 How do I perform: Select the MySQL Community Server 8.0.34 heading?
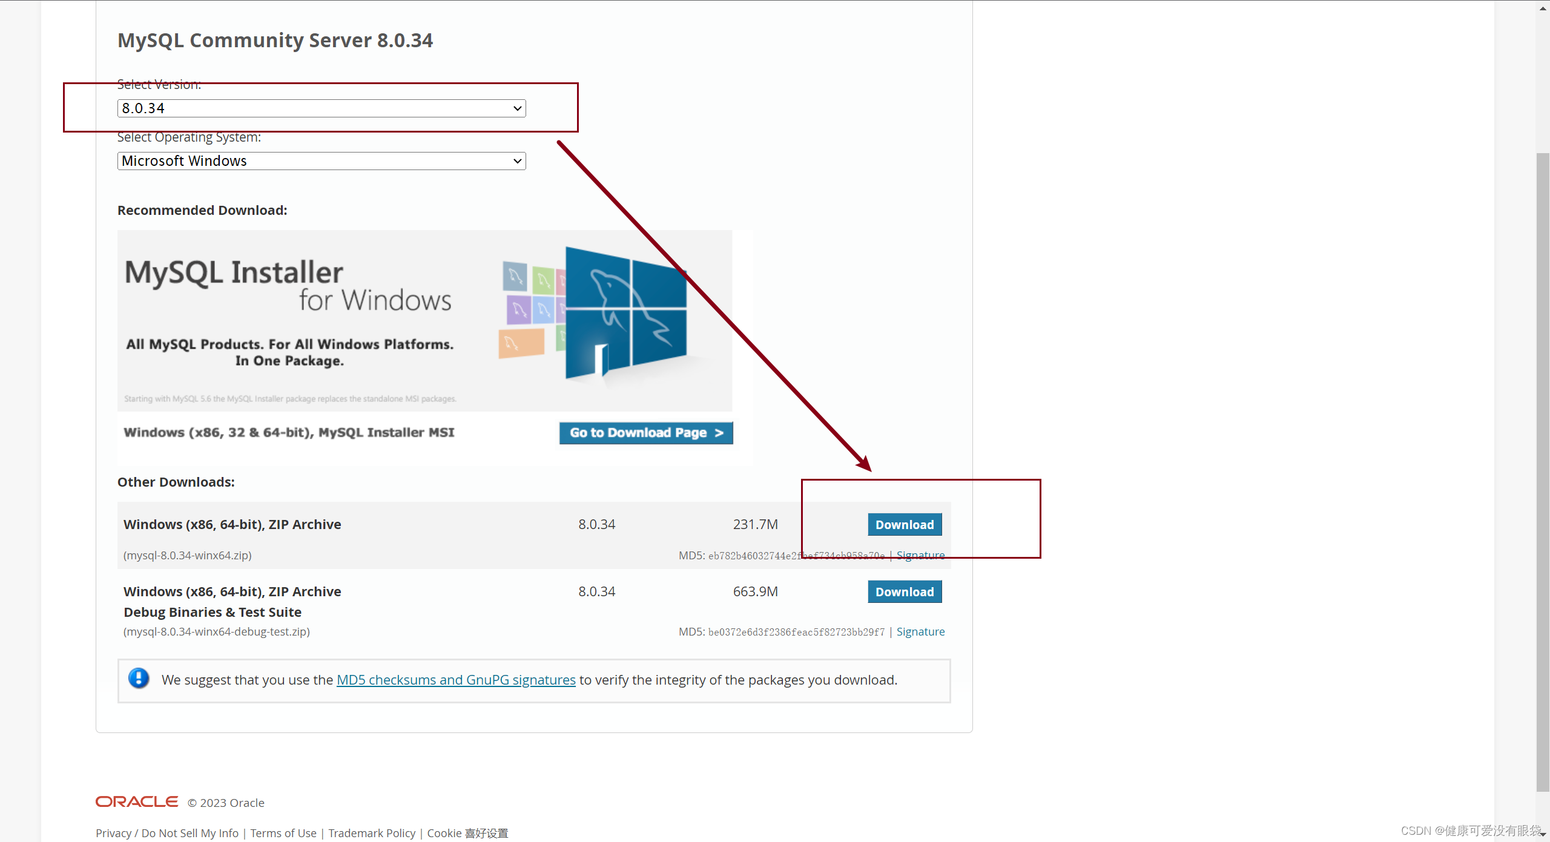[275, 41]
